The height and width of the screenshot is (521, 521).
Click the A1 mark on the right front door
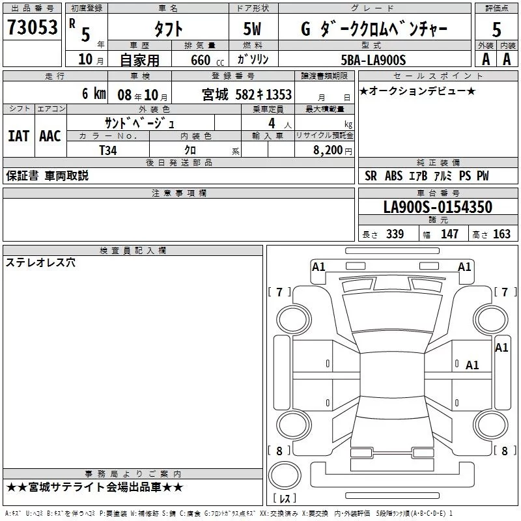tap(472, 365)
